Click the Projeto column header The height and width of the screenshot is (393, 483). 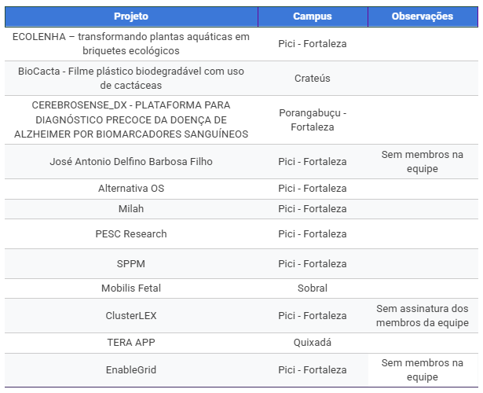coord(131,17)
